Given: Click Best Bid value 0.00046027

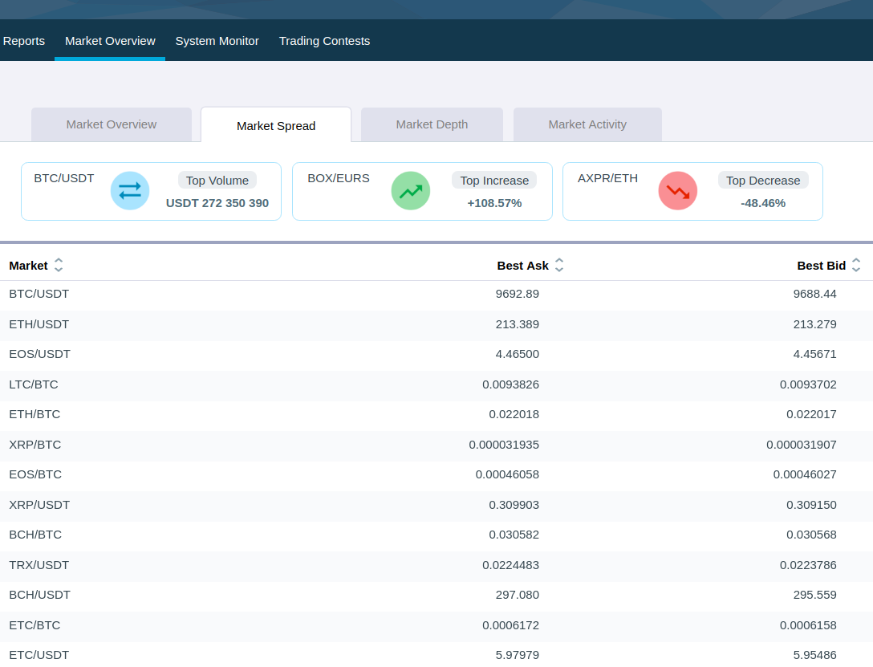Looking at the screenshot, I should [805, 474].
